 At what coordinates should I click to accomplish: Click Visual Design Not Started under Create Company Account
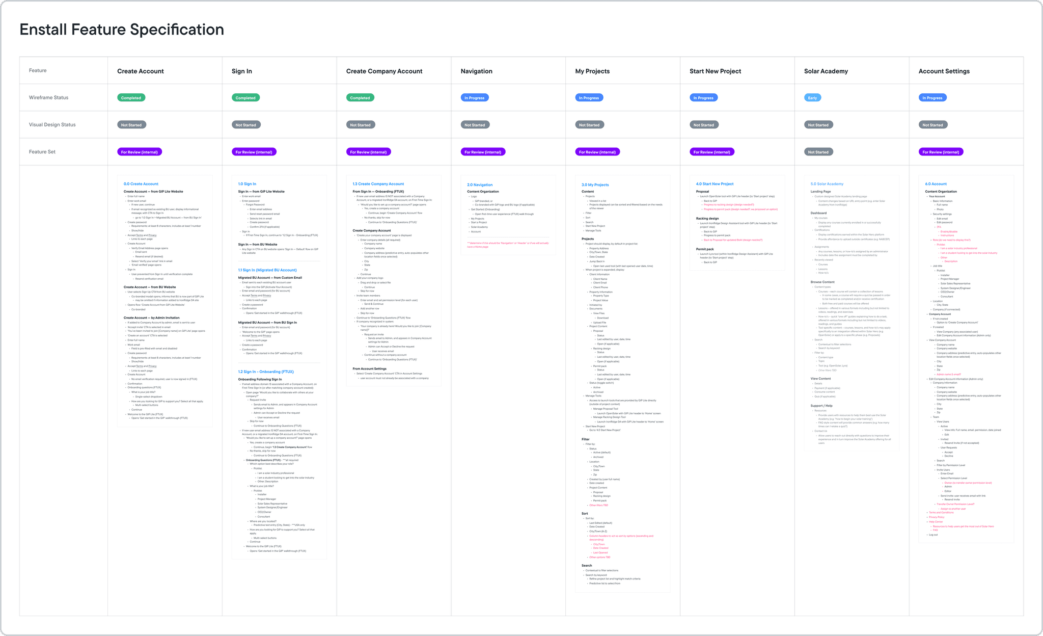click(361, 125)
